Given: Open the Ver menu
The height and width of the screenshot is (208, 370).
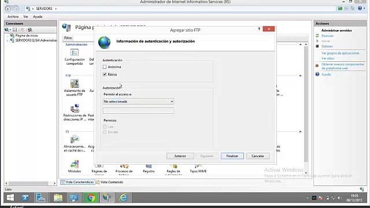Looking at the screenshot, I should click(x=25, y=17).
